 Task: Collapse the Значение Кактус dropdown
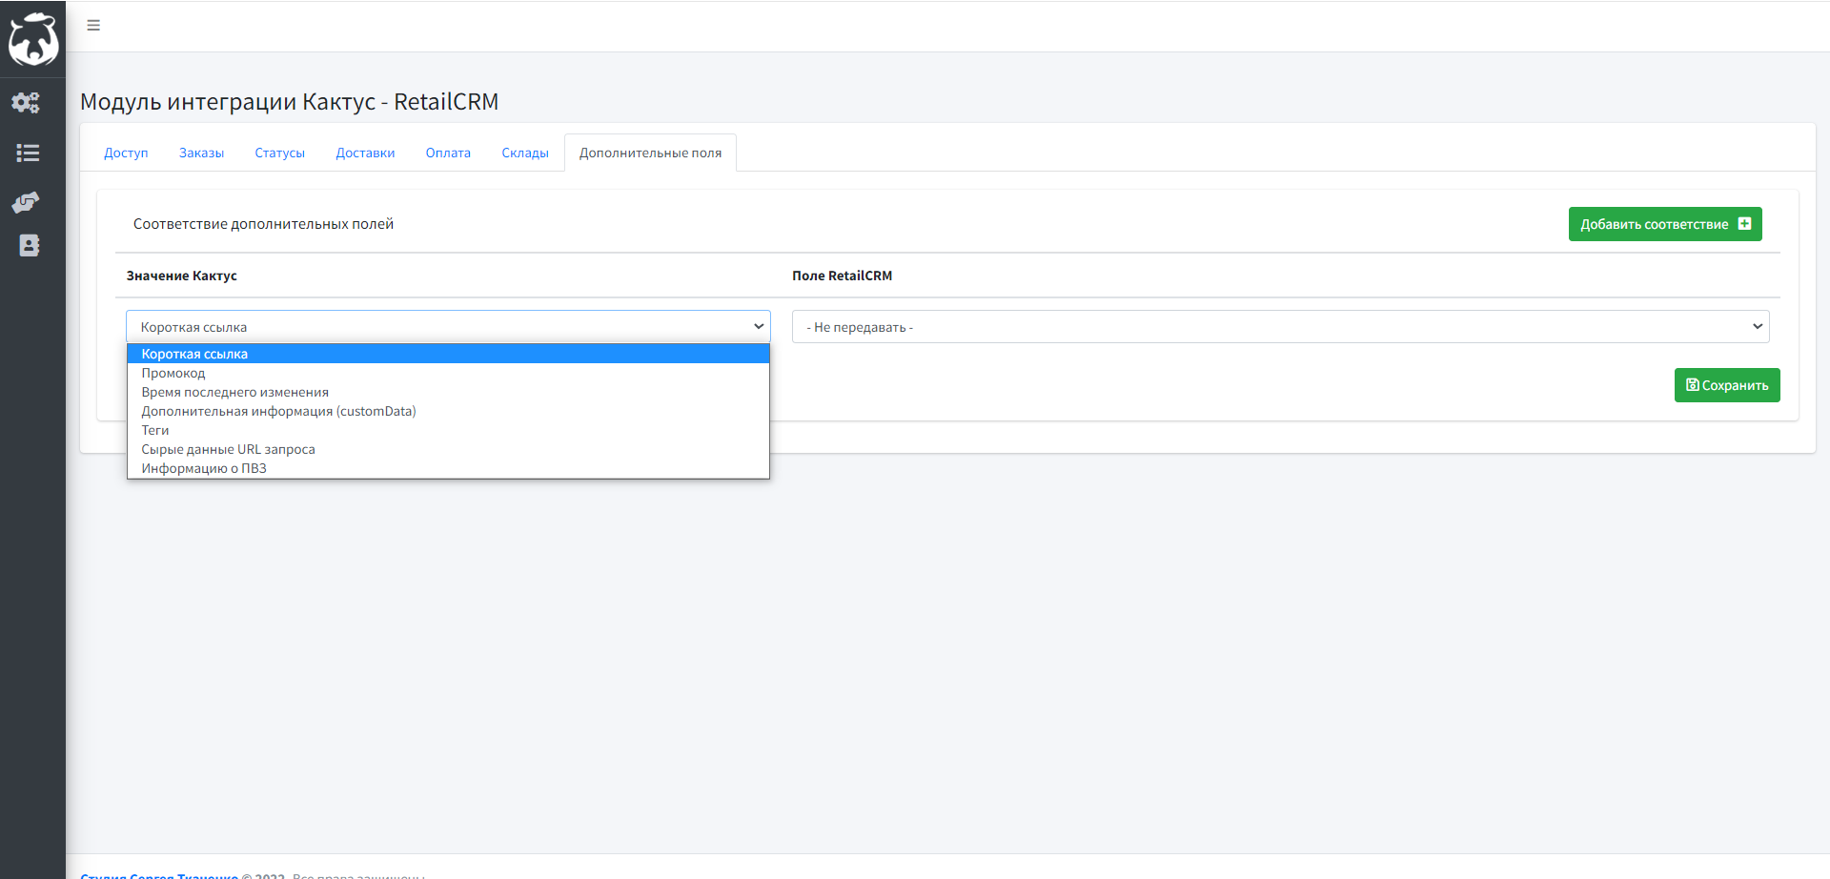click(448, 326)
